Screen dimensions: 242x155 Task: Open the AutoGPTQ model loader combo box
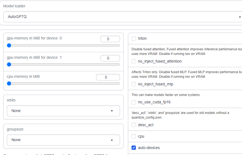pyautogui.click(x=120, y=17)
